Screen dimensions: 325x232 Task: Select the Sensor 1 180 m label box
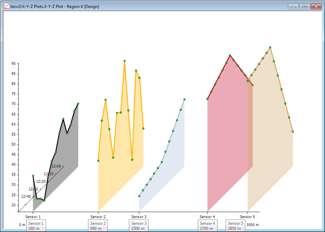(36, 226)
